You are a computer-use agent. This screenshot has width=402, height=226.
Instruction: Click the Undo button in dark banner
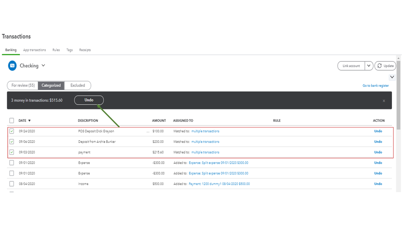coord(89,100)
